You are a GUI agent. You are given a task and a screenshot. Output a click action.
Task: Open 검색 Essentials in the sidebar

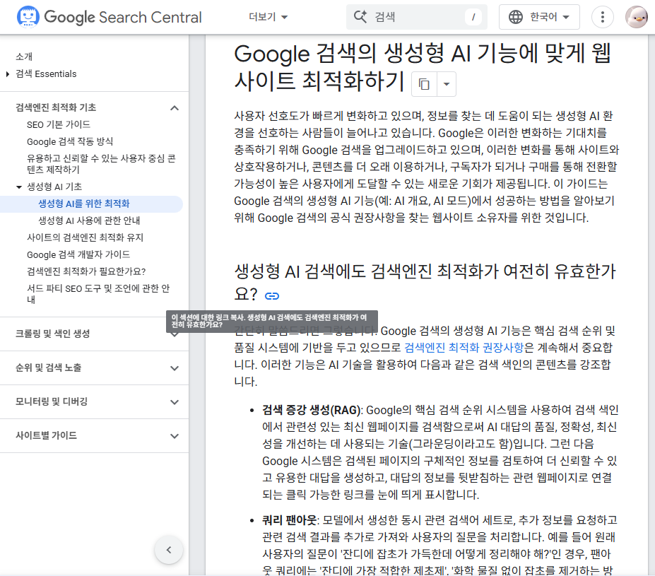pos(46,74)
